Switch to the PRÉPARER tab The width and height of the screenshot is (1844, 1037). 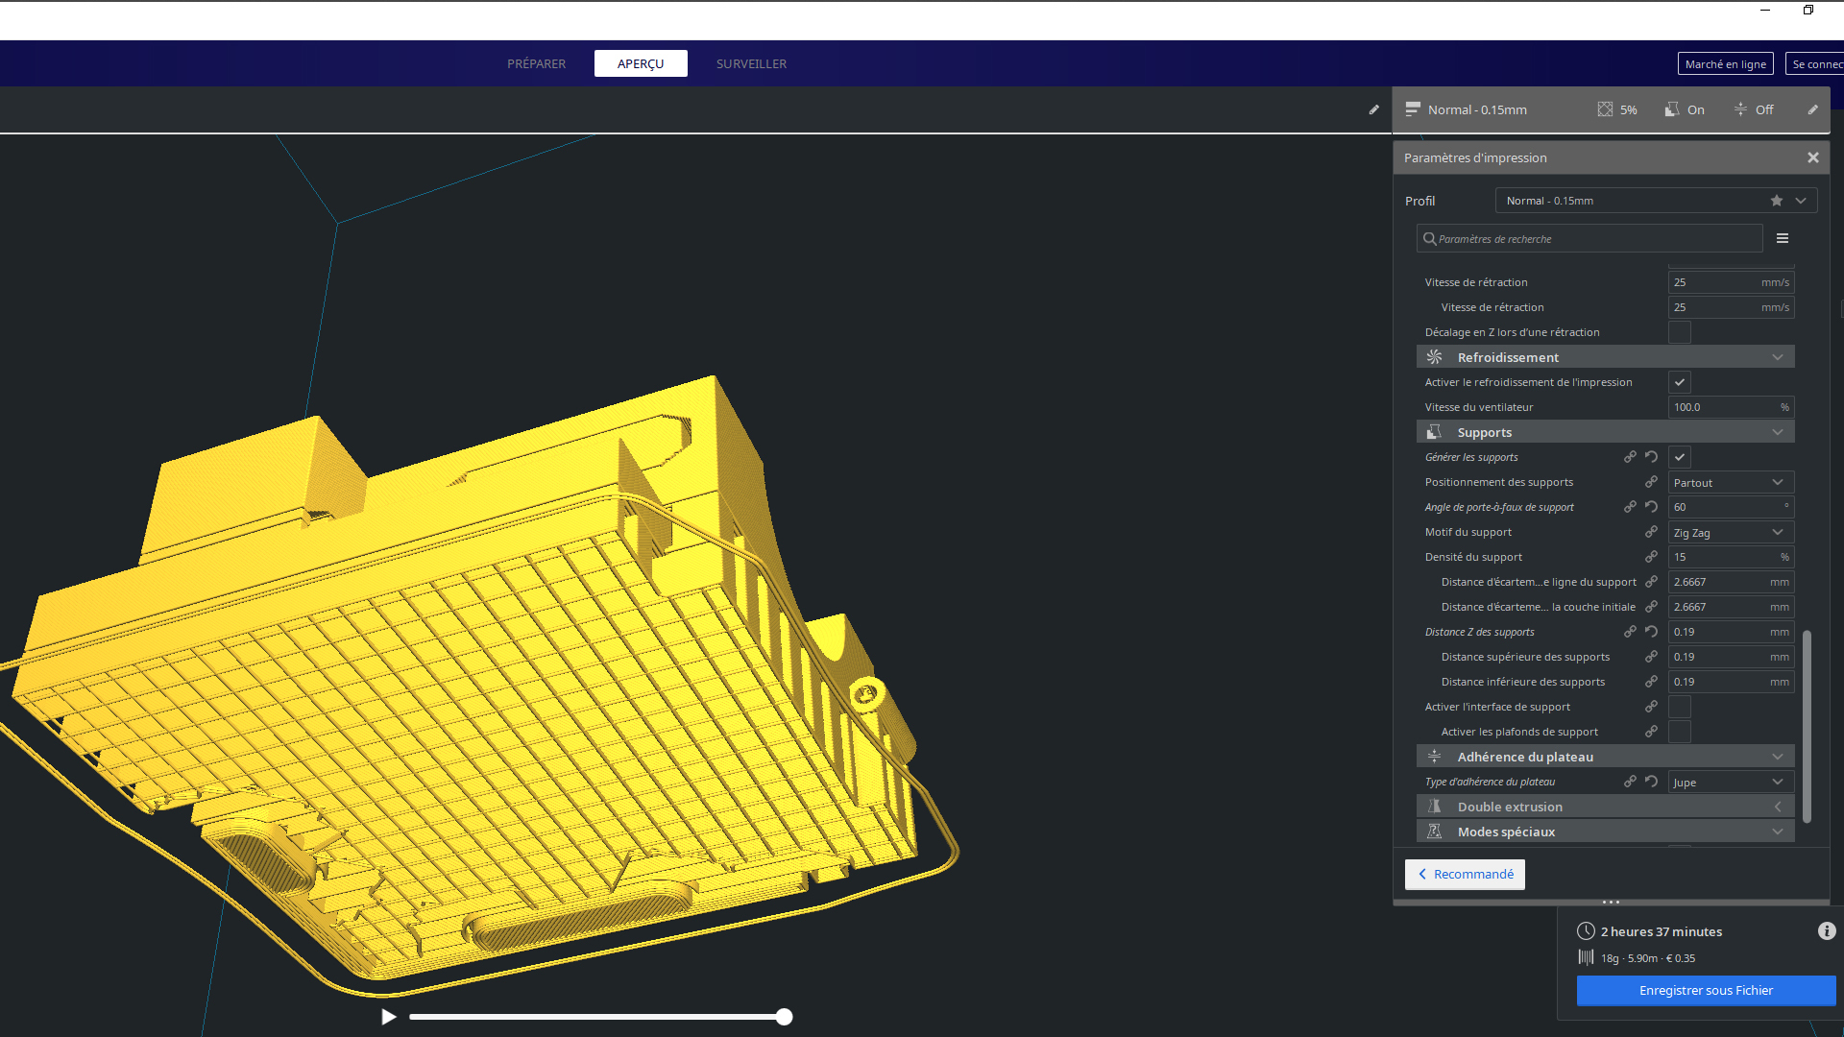(536, 64)
